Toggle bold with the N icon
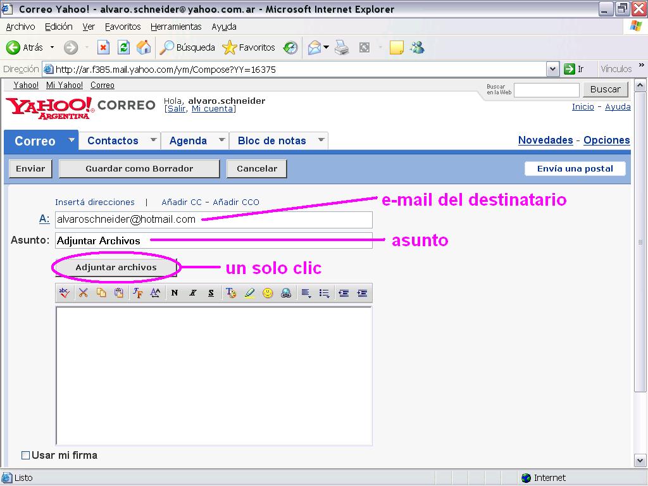This screenshot has height=486, width=648. (x=175, y=293)
